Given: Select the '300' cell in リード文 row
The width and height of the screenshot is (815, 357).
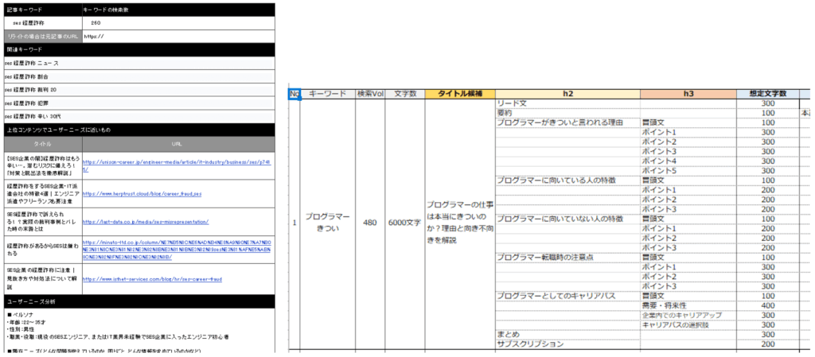Looking at the screenshot, I should (x=768, y=104).
